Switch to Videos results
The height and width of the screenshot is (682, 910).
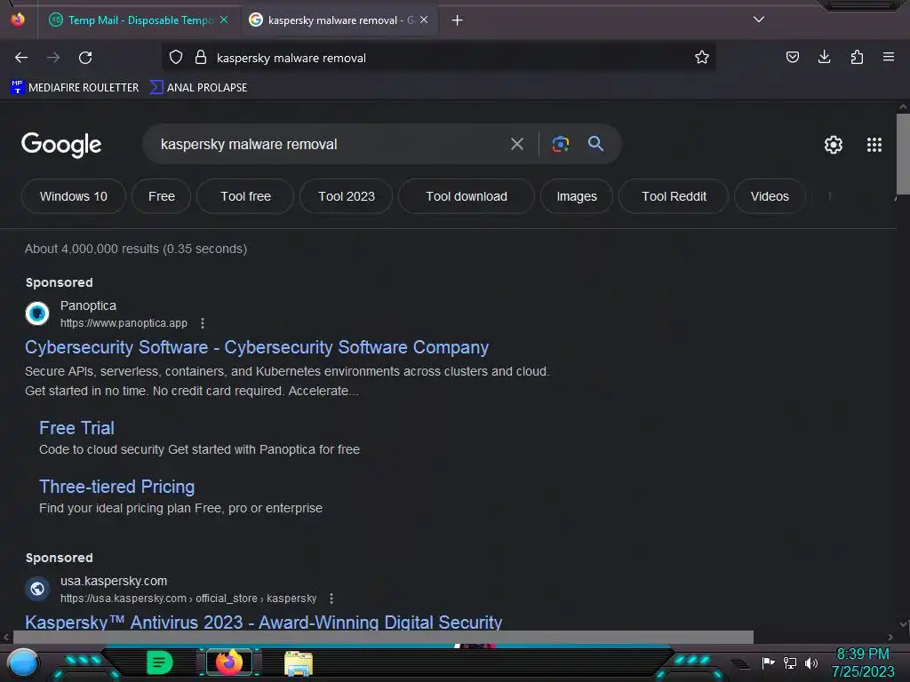[770, 196]
